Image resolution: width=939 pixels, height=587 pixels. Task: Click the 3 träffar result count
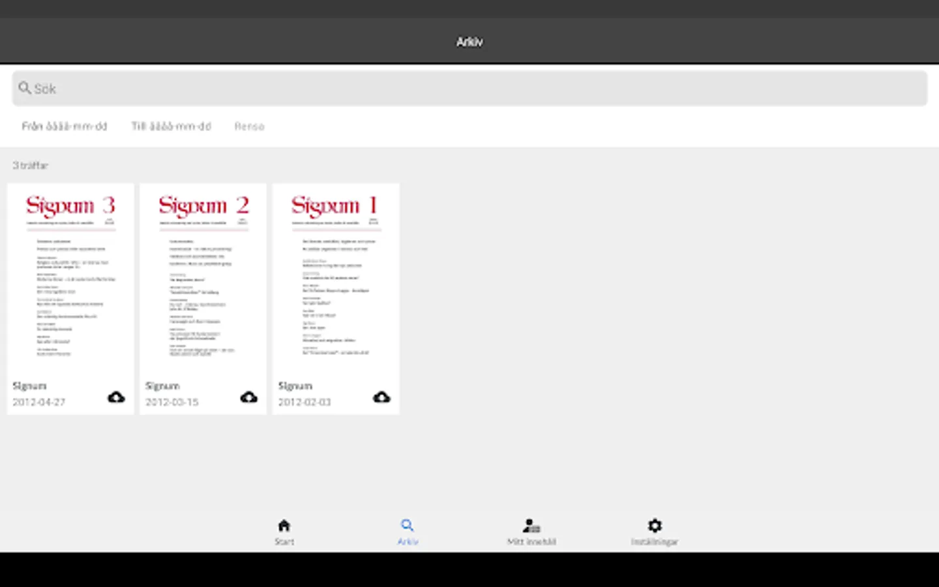pos(31,166)
